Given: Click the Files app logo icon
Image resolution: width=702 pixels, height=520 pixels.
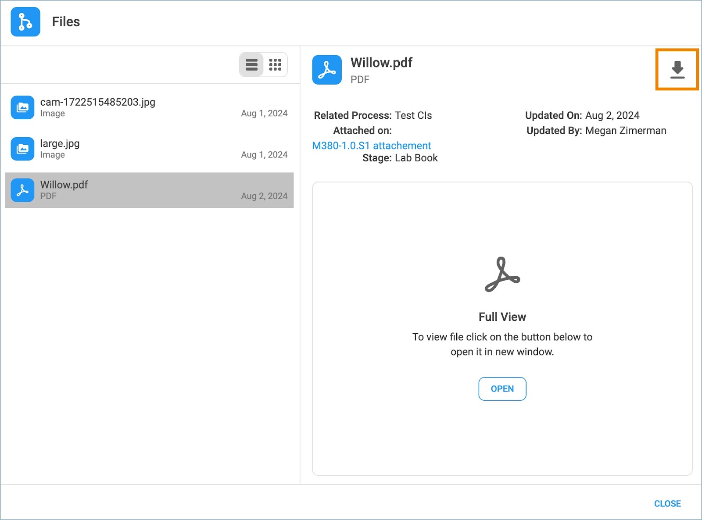Looking at the screenshot, I should (25, 21).
